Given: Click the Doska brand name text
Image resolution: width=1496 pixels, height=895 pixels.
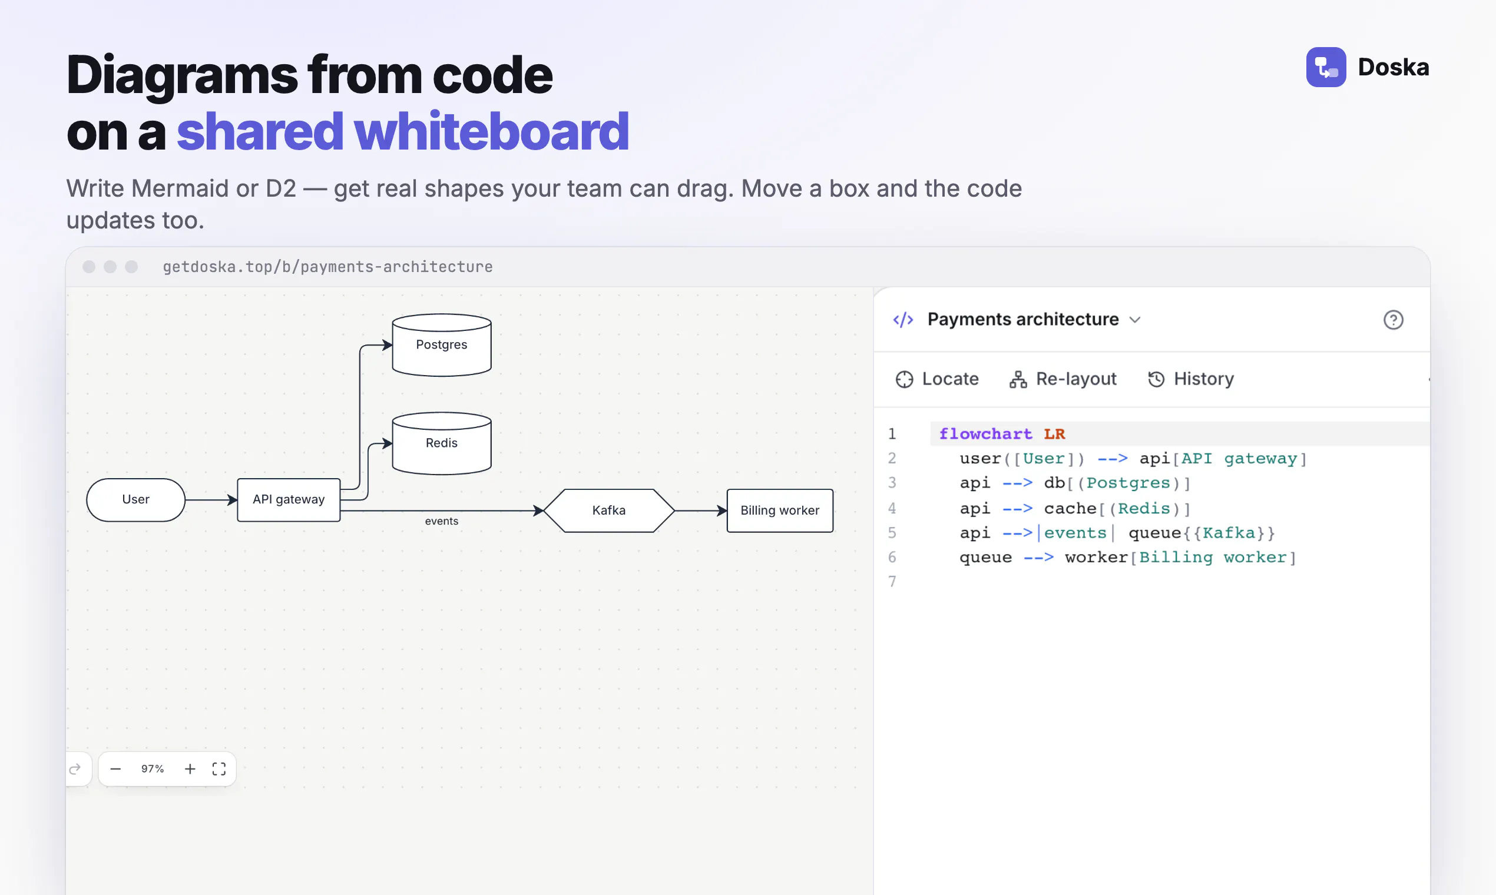Looking at the screenshot, I should point(1394,67).
